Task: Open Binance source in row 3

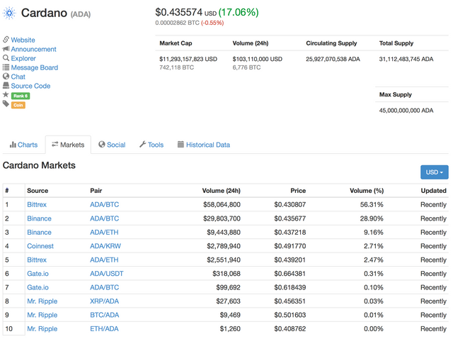Action: click(40, 232)
